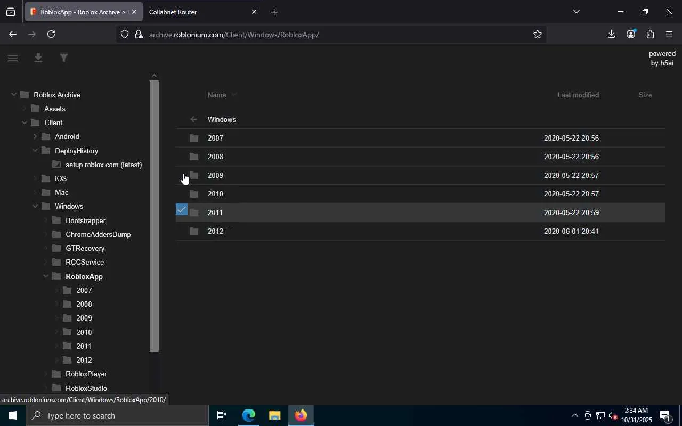Sort the file list by Name

tap(217, 95)
